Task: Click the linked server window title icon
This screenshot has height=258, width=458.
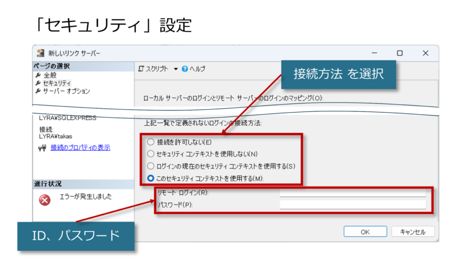Action: [x=41, y=53]
